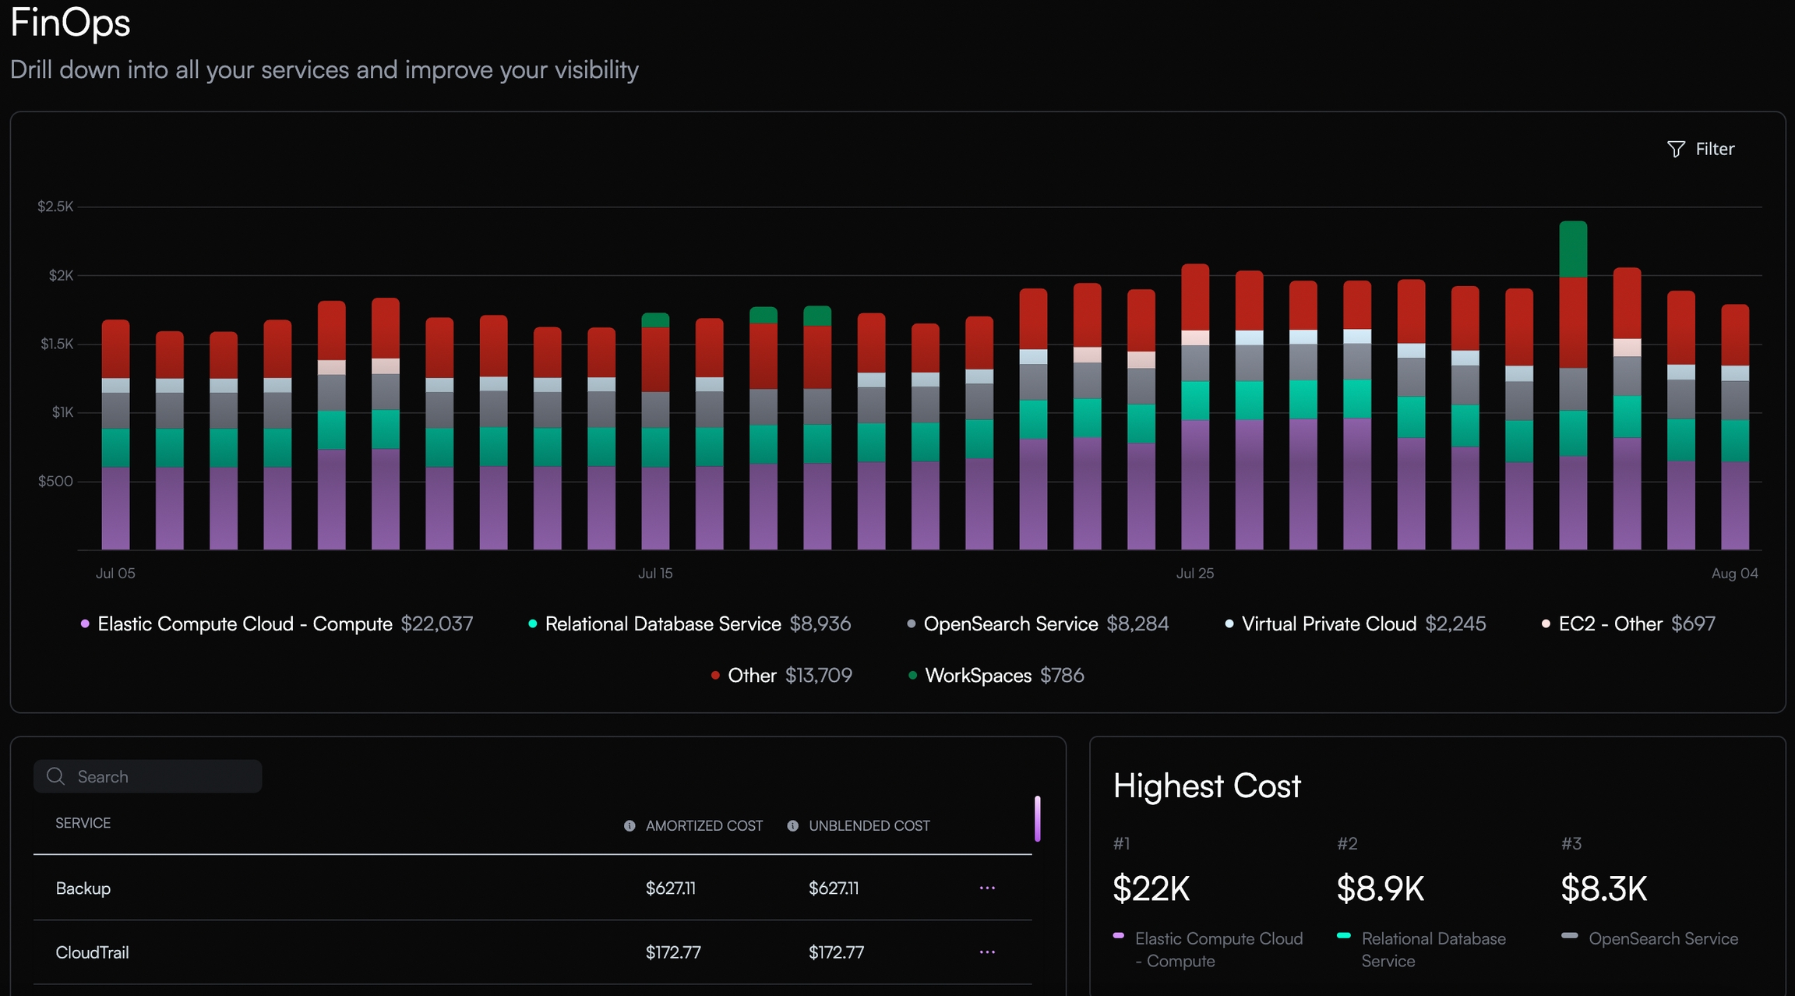Toggle the WorkSpaces legend entry
The image size is (1795, 996).
977,676
